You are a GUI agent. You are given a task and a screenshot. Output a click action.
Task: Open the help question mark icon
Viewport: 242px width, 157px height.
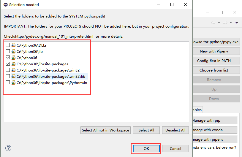click(x=8, y=148)
